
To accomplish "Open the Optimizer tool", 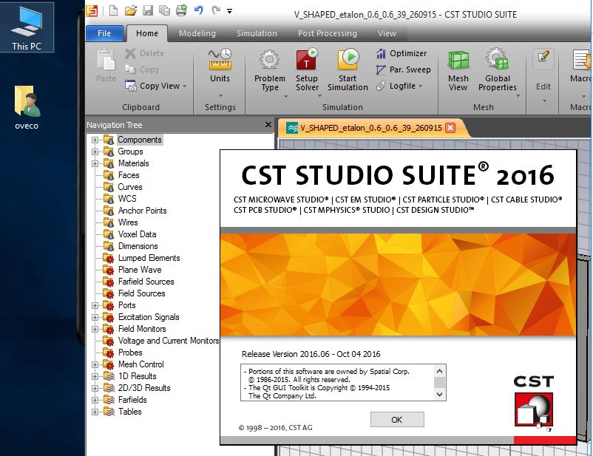I will (x=401, y=53).
